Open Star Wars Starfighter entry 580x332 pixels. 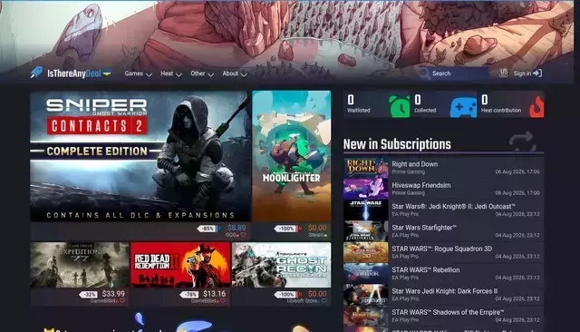pyautogui.click(x=443, y=231)
